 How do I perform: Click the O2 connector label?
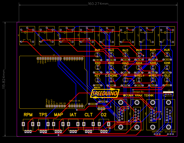(103, 115)
